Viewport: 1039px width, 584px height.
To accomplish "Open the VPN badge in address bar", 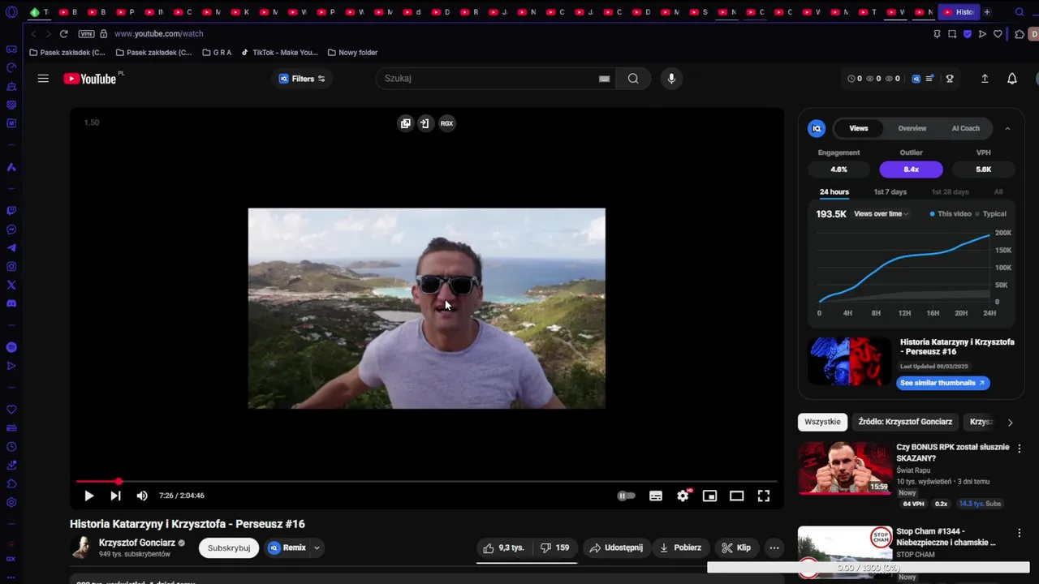I will pyautogui.click(x=86, y=34).
